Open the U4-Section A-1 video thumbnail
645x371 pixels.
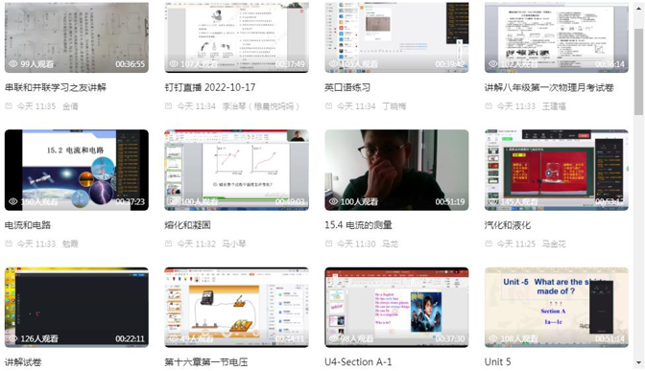396,308
